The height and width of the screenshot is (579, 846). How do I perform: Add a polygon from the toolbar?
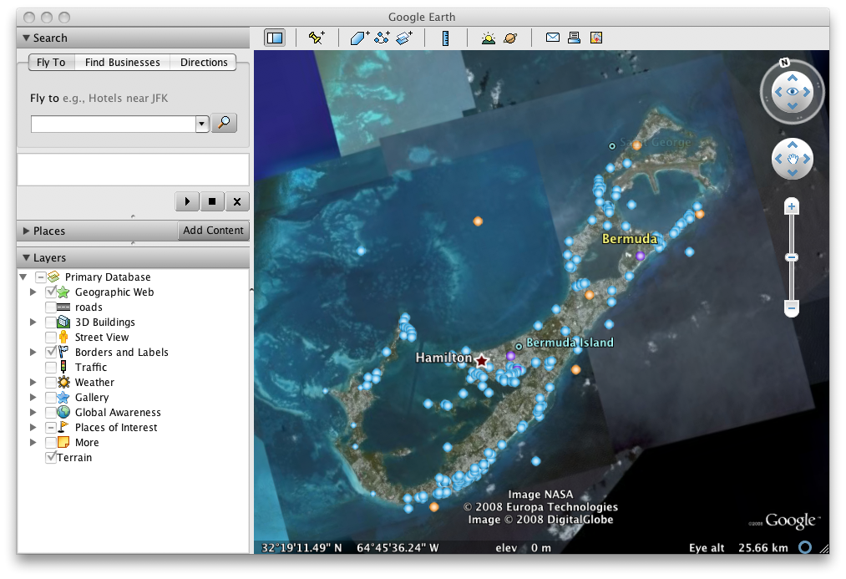[x=359, y=38]
